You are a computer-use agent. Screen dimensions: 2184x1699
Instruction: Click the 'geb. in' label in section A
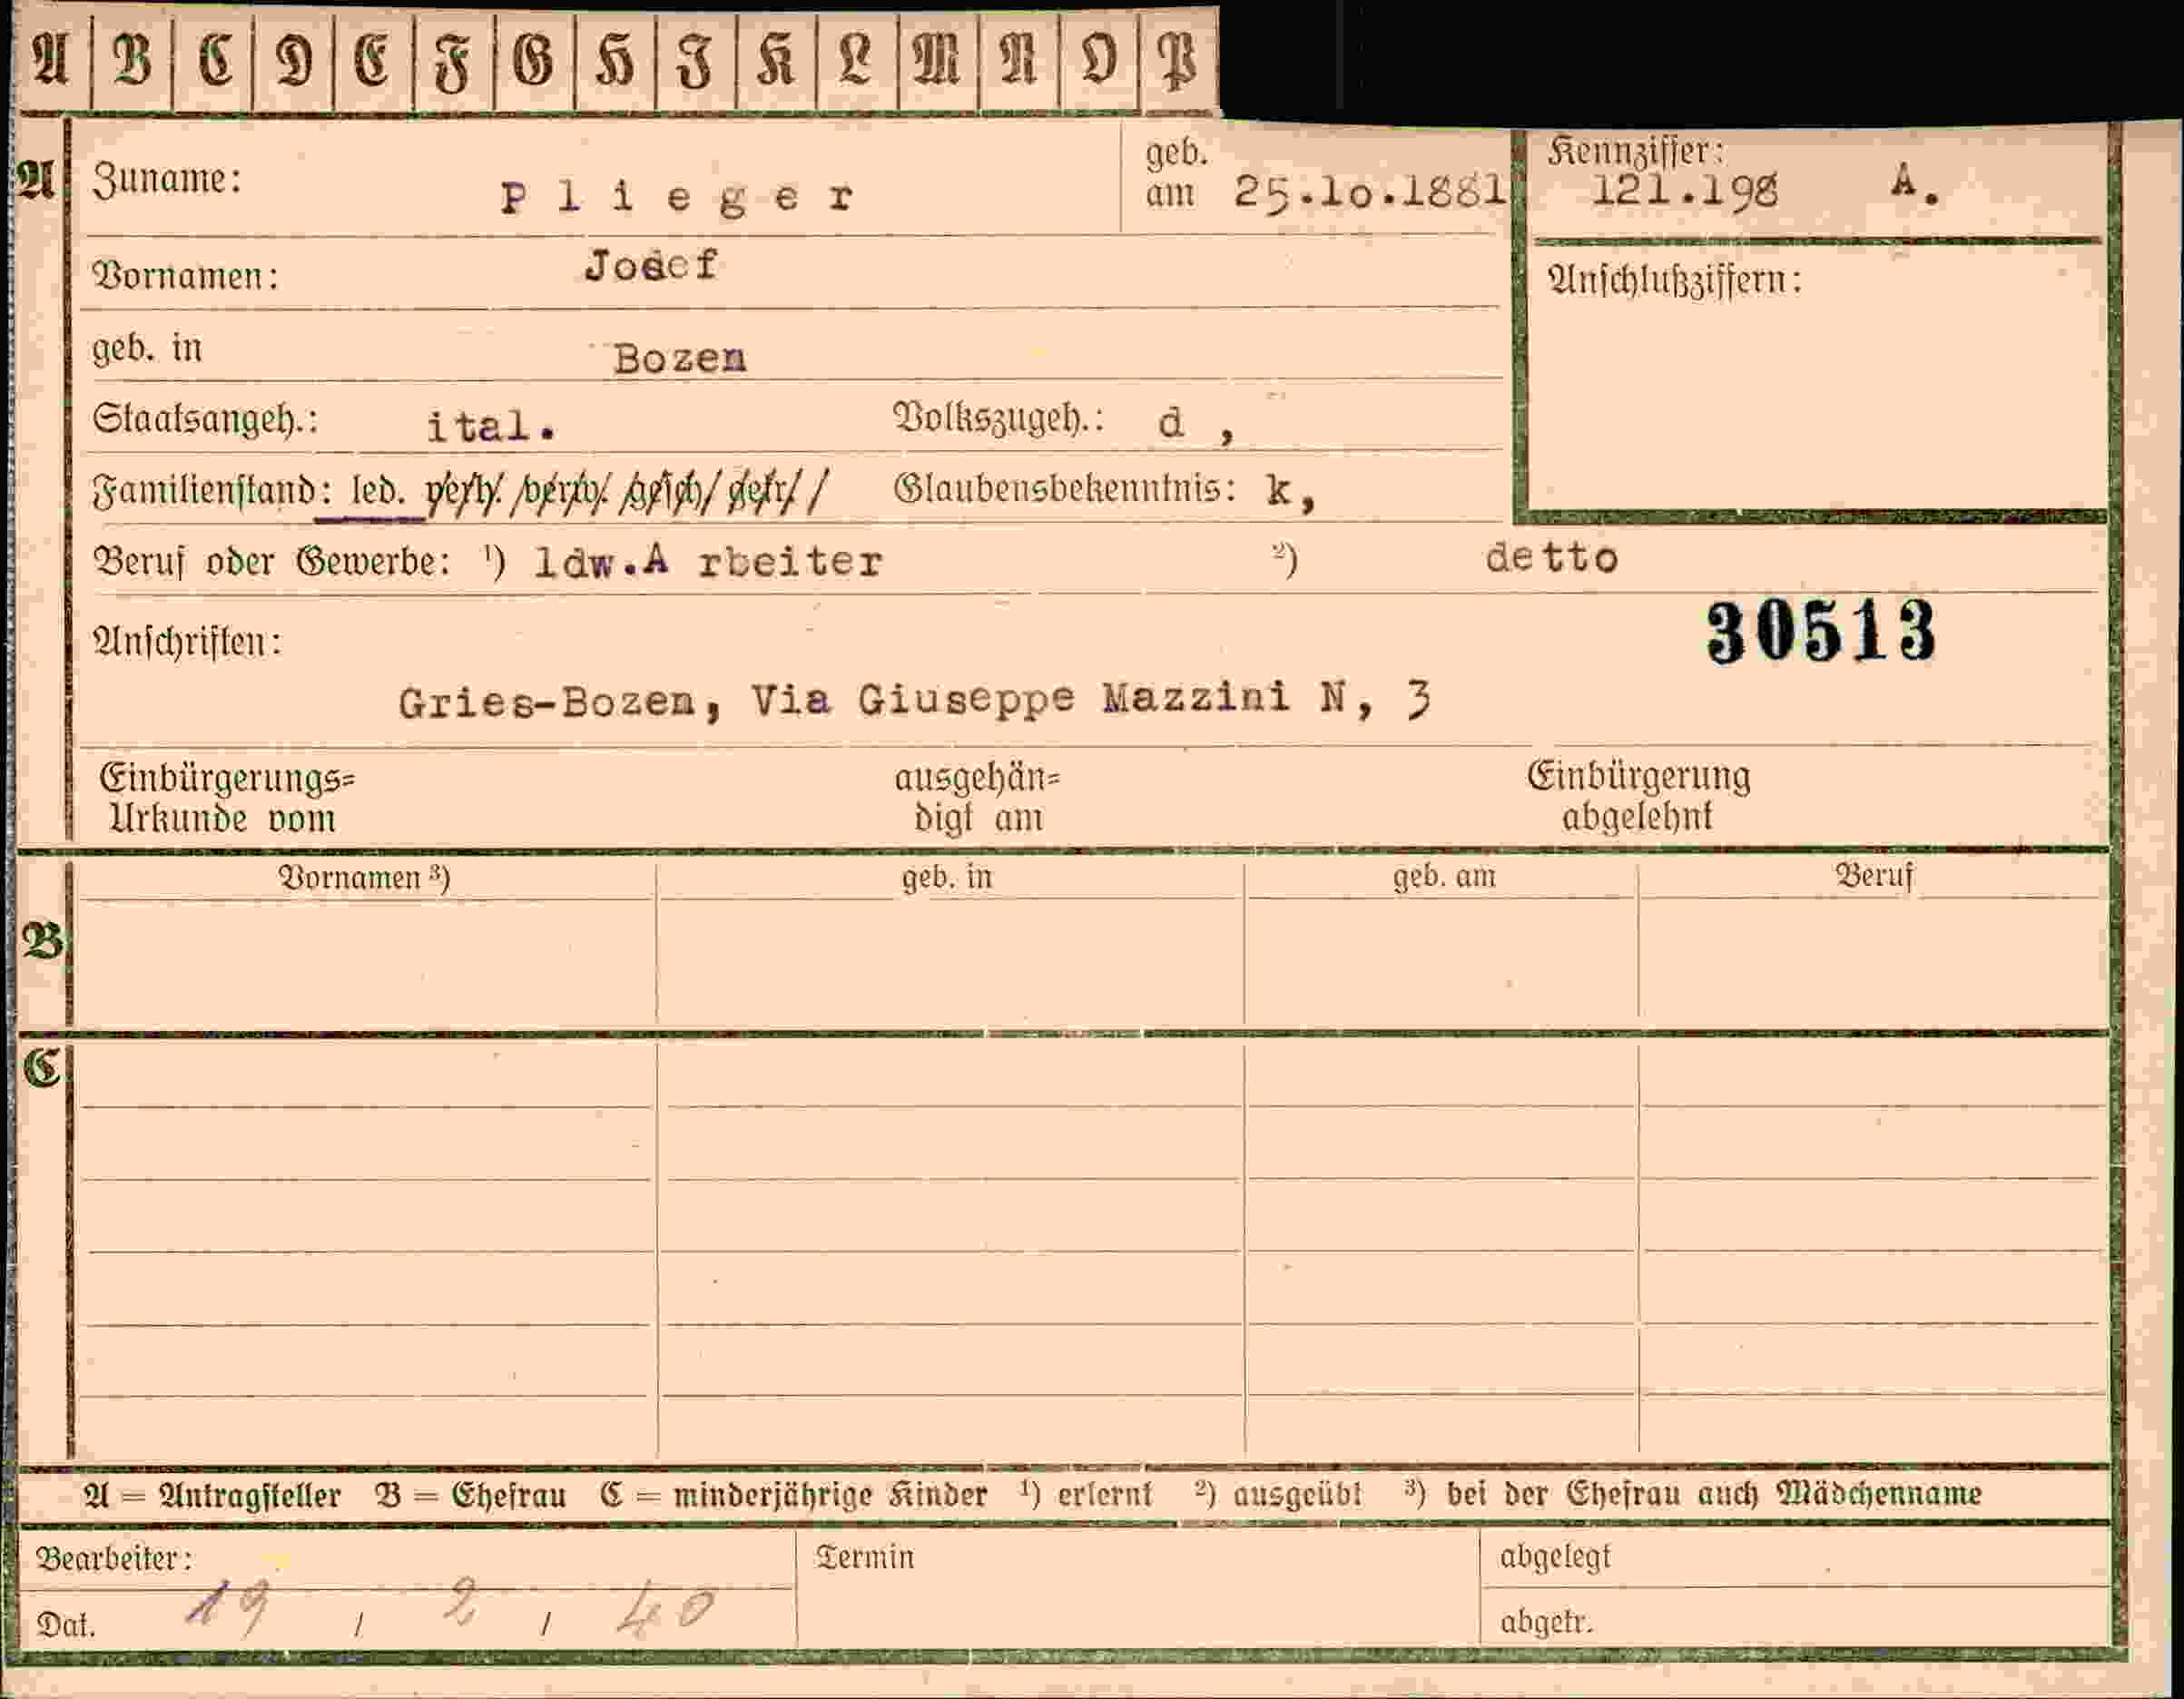(x=147, y=349)
